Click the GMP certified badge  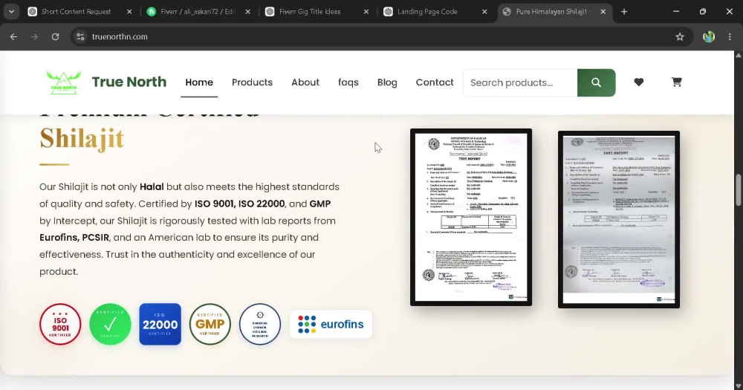pos(210,324)
